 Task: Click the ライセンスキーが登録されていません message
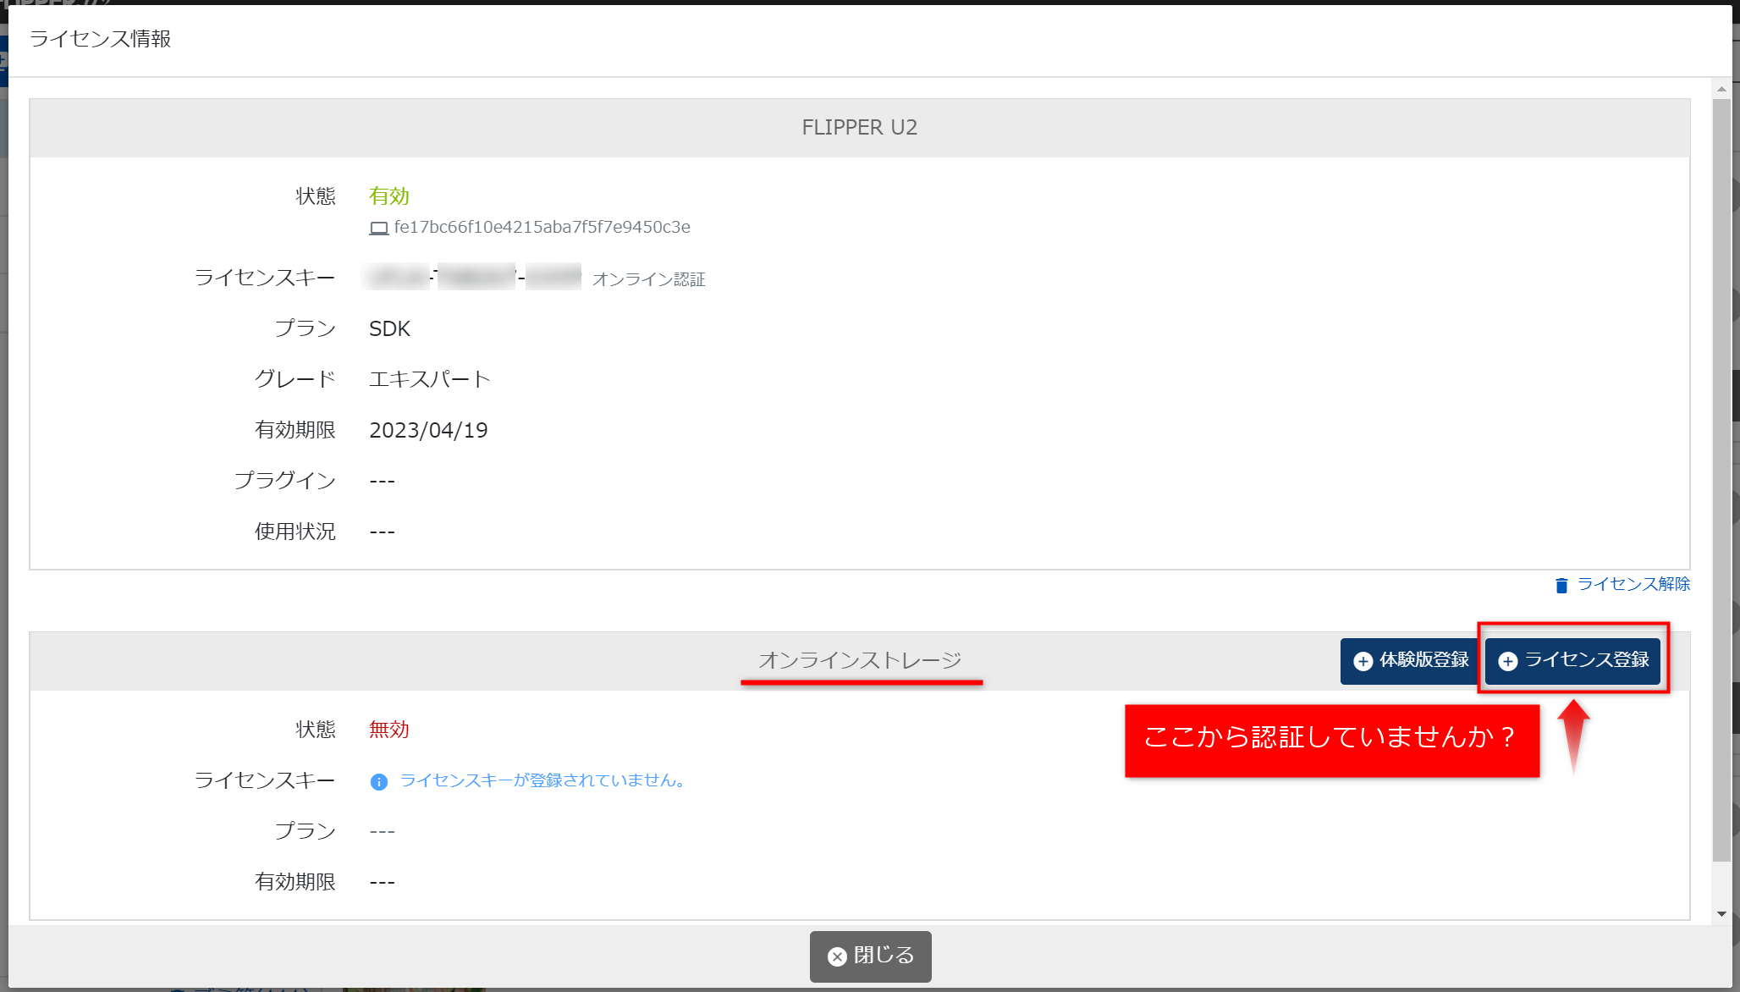pyautogui.click(x=542, y=780)
